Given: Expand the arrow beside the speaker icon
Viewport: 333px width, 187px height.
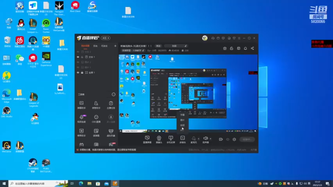Looking at the screenshot, I should tap(211, 139).
